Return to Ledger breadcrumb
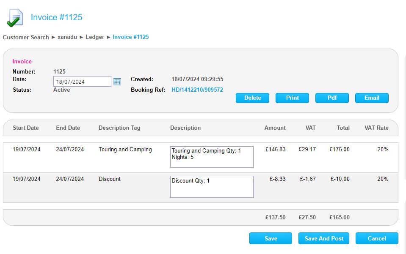 (95, 37)
